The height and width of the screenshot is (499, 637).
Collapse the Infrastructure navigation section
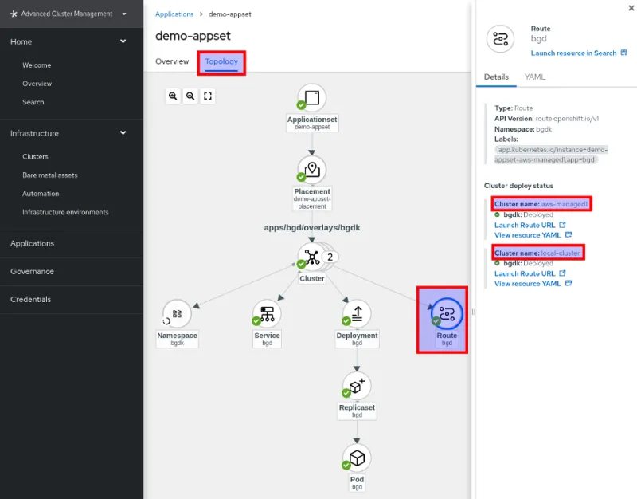click(x=123, y=132)
